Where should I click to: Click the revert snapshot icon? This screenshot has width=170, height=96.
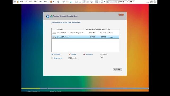coord(67,2)
